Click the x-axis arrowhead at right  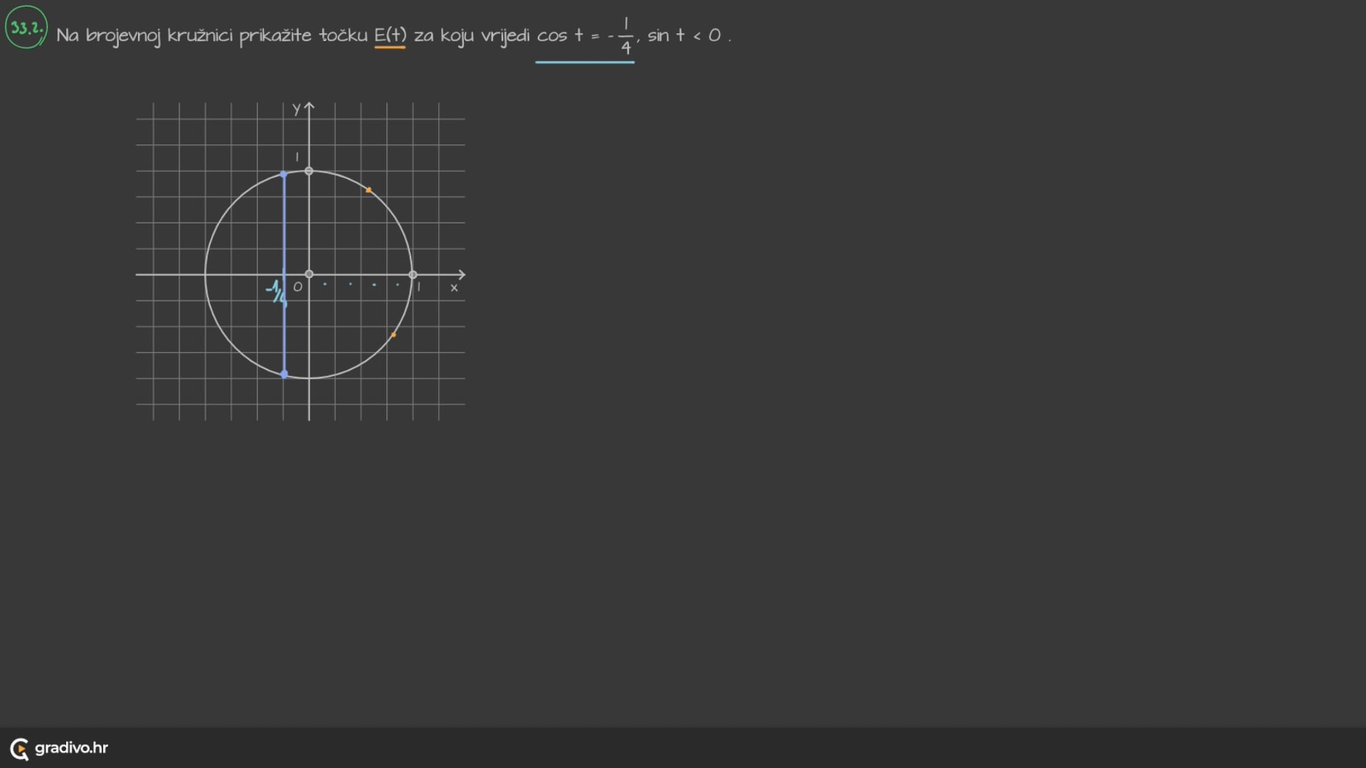[462, 274]
